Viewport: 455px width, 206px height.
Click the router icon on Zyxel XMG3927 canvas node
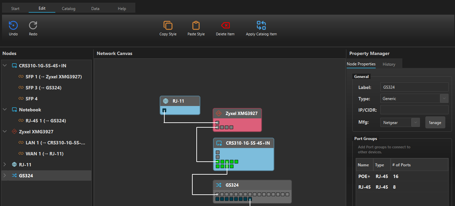tap(219, 113)
